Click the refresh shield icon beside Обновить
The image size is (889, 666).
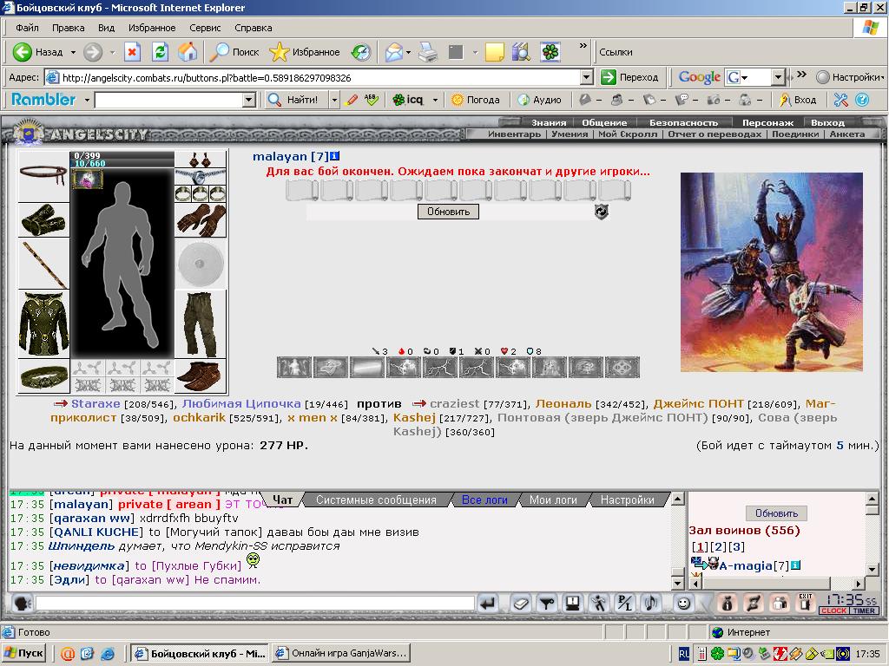tap(601, 212)
